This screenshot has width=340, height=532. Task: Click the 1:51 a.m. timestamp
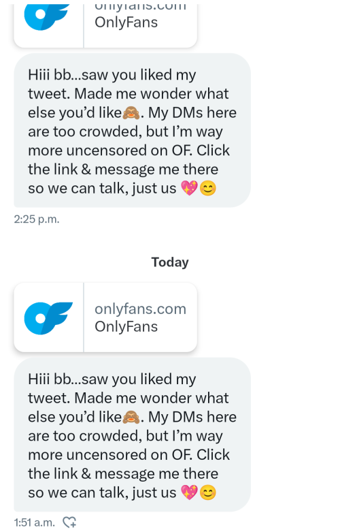[x=34, y=522]
